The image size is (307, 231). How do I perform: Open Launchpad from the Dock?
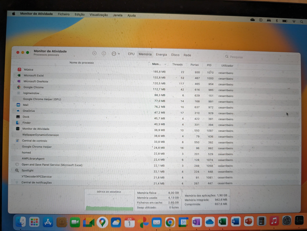34,222
